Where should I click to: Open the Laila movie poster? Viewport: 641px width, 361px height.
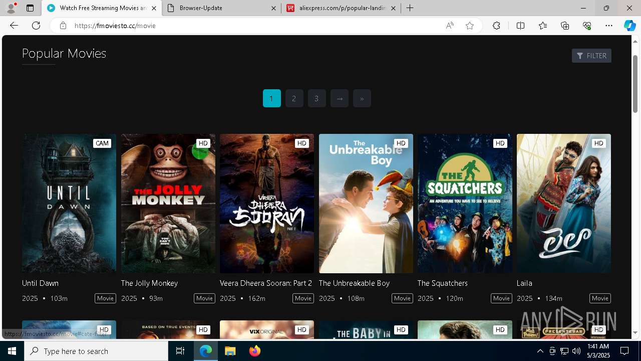[x=564, y=203]
